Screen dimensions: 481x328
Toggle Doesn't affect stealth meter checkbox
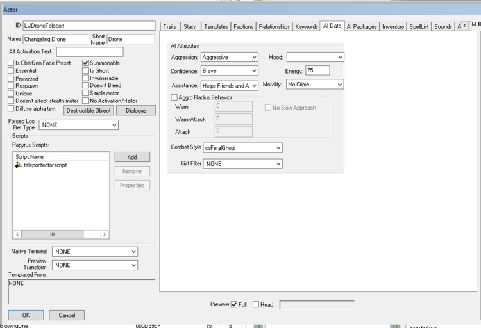[11, 101]
